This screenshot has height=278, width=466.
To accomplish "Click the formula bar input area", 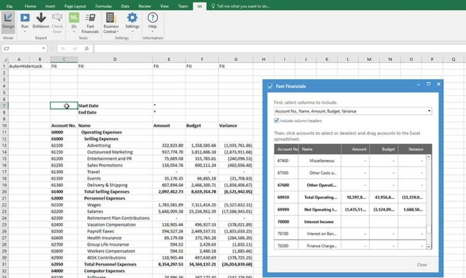I will (x=280, y=49).
